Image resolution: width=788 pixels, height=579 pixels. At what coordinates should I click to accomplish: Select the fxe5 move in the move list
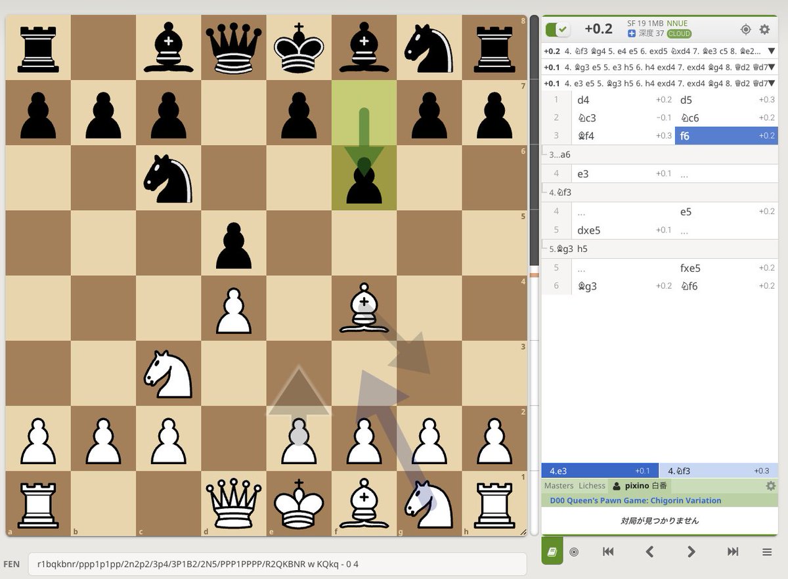[726, 268]
